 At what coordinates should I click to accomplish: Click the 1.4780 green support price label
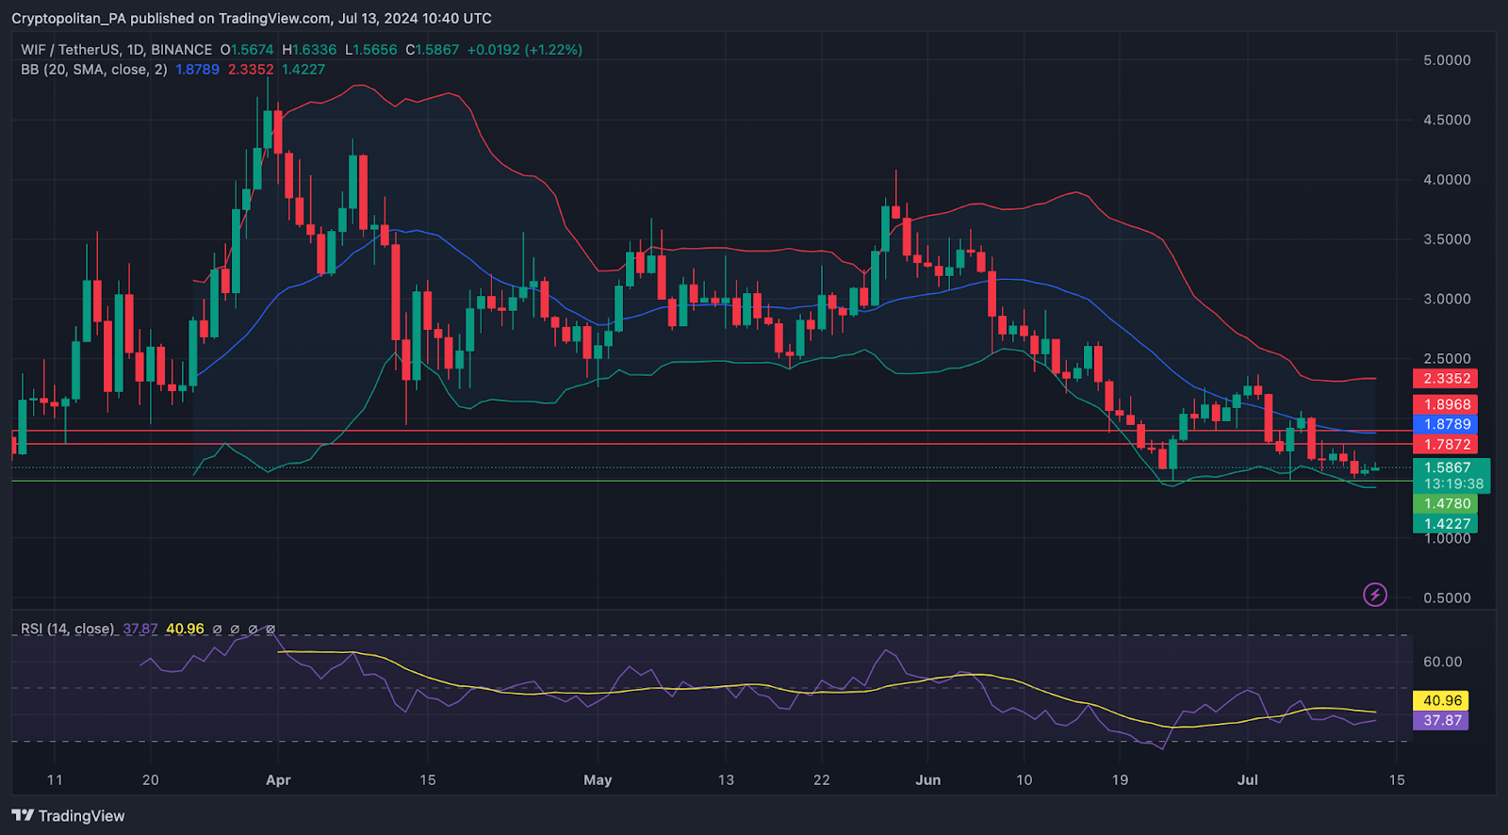tap(1446, 504)
